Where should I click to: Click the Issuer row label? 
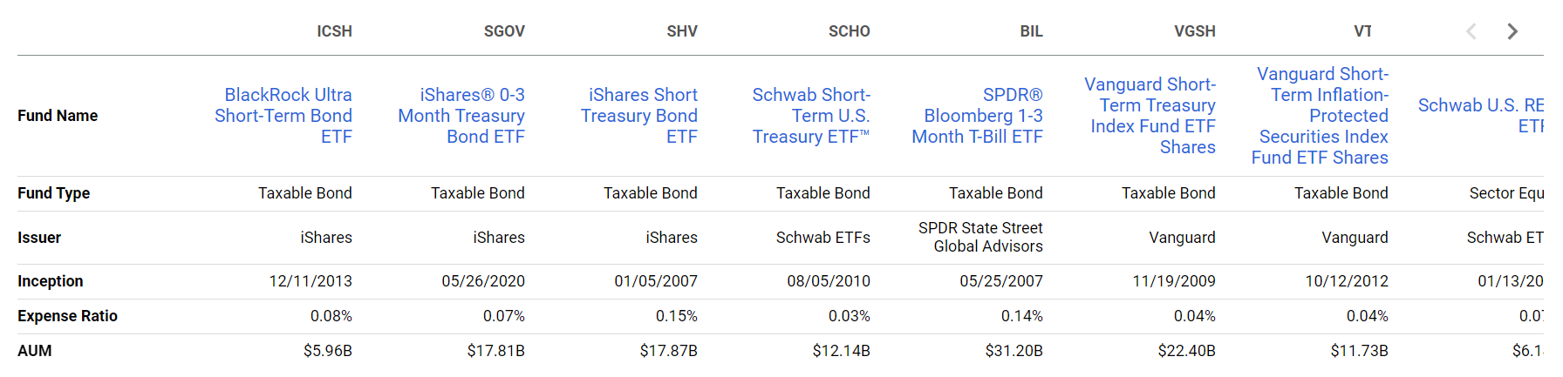click(x=39, y=238)
